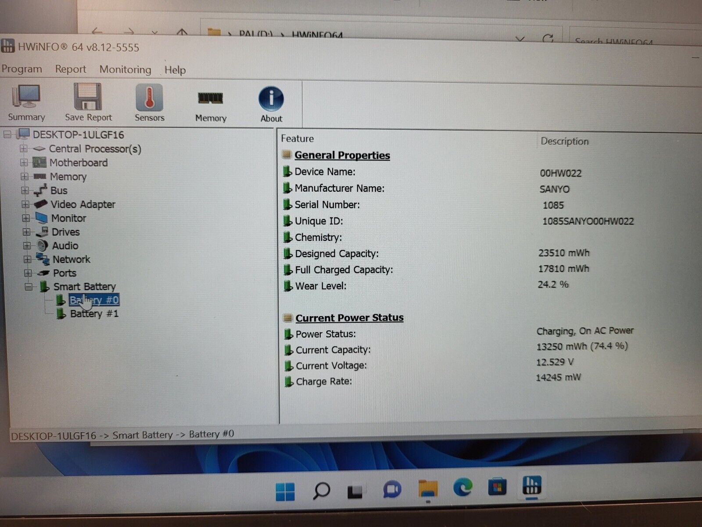Viewport: 702px width, 527px height.
Task: Open the Report menu
Action: [71, 69]
